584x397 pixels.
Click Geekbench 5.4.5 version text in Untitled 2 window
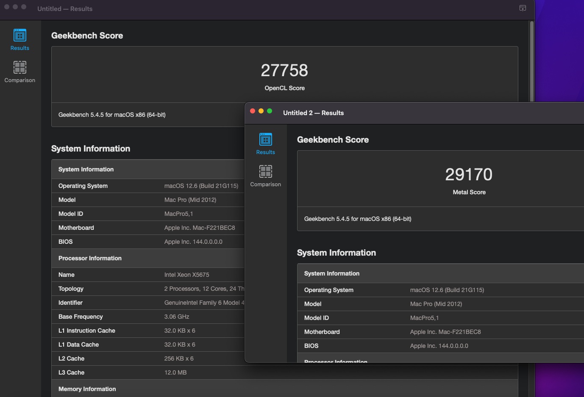point(358,219)
